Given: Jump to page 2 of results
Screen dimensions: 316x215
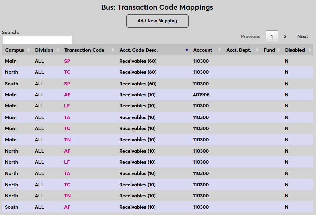Looking at the screenshot, I should click(285, 36).
